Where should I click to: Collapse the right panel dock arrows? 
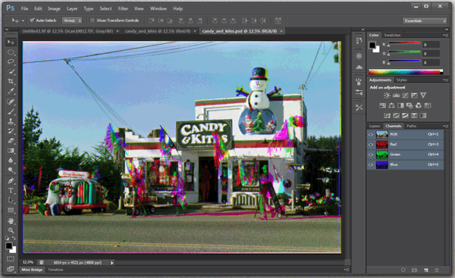pos(447,30)
